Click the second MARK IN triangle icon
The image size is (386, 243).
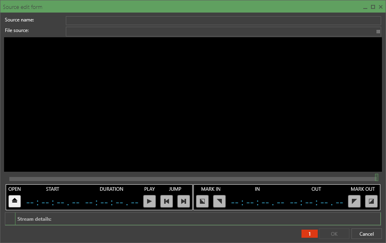click(219, 201)
